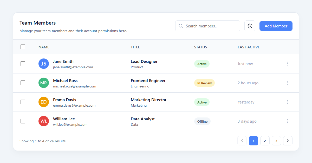This screenshot has height=163, width=312.
Task: Click the '2 hours ago' last active value
Action: click(x=248, y=83)
